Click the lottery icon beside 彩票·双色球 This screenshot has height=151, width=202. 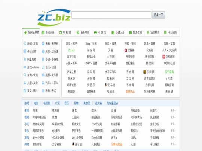tap(43, 51)
